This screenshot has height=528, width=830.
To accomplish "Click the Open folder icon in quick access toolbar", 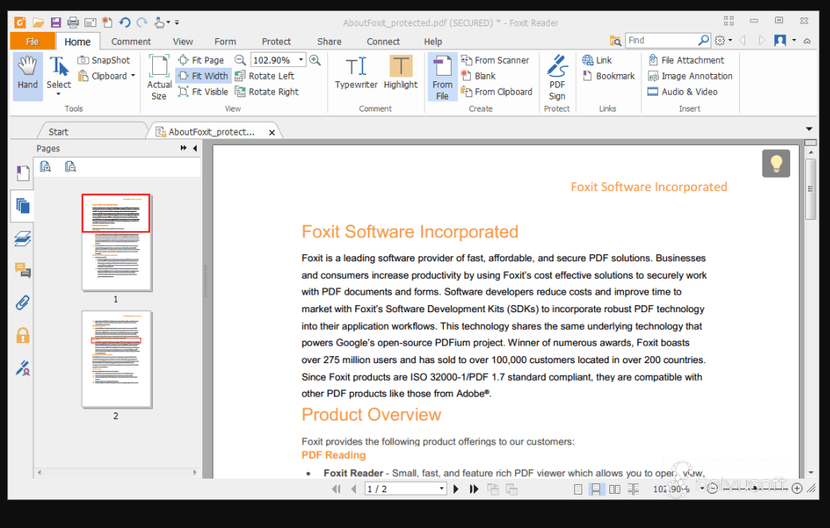I will (x=38, y=22).
